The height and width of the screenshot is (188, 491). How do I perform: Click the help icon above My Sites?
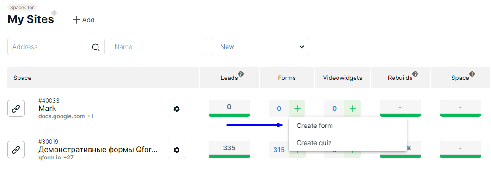pyautogui.click(x=54, y=13)
